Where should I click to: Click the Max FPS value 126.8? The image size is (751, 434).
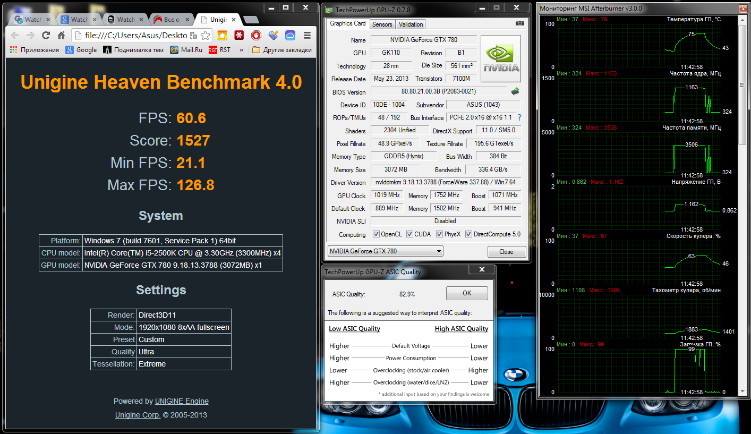(x=195, y=185)
